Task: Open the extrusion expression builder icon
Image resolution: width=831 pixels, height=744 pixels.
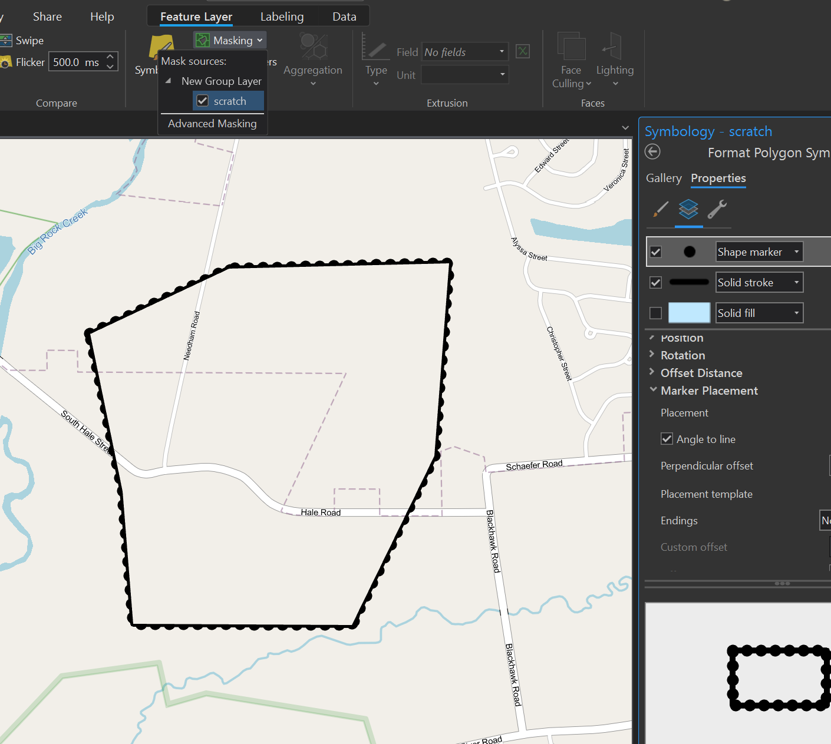Action: click(522, 51)
